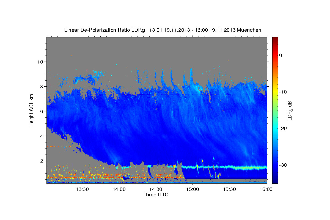Click the colorbar label 'LDRg dB'
Image resolution: width=330 pixels, height=220 pixels.
(x=289, y=110)
